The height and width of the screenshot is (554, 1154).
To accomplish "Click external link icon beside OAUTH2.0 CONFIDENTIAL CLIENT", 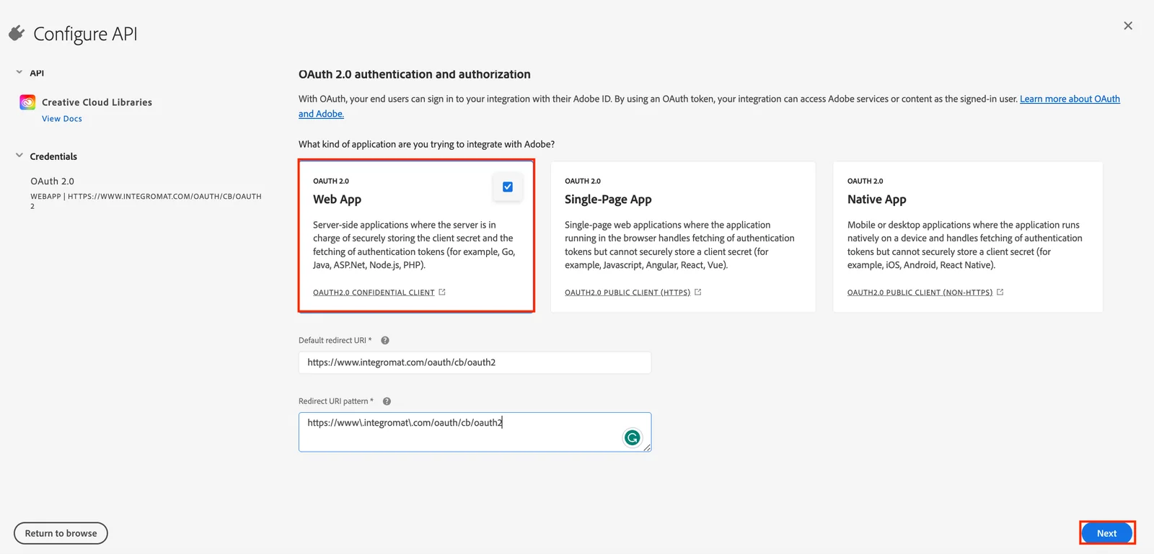I will (442, 292).
